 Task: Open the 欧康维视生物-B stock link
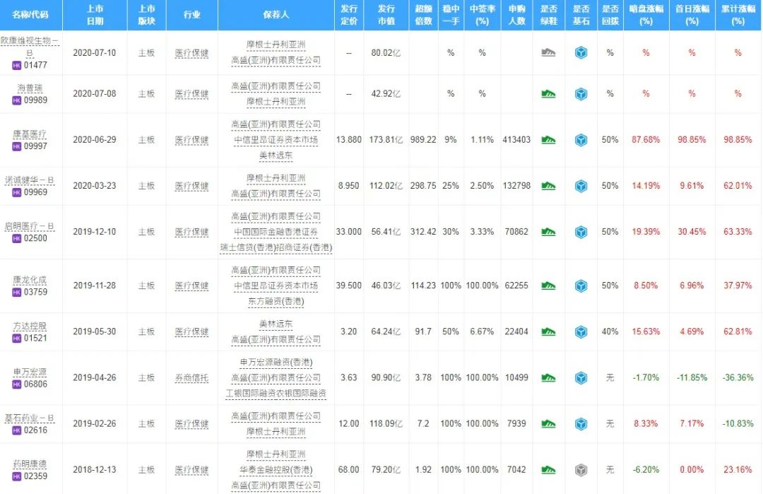[x=29, y=46]
